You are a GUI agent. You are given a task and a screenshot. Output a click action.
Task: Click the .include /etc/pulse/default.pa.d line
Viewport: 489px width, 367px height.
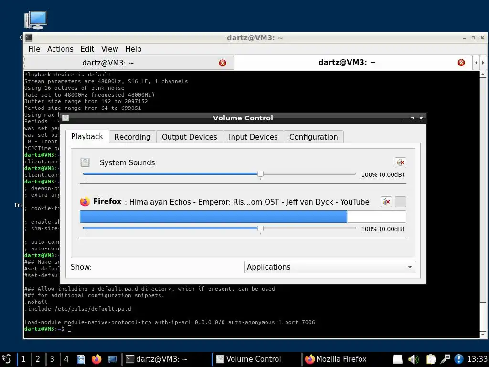78,309
